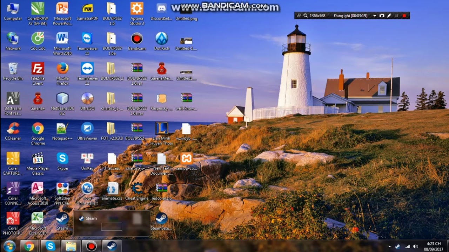Select the SteamSetup installer icon
The image size is (449, 252).
(x=161, y=221)
